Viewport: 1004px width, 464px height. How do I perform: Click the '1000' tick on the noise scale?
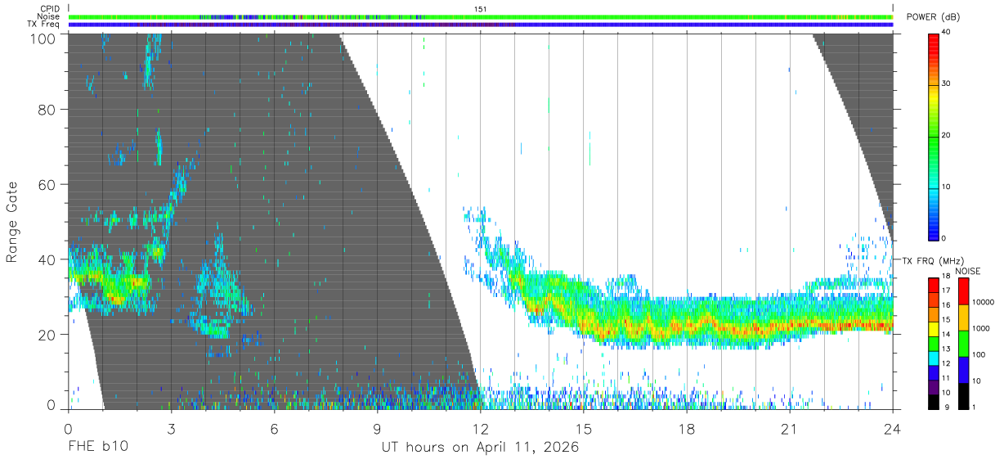(980, 329)
